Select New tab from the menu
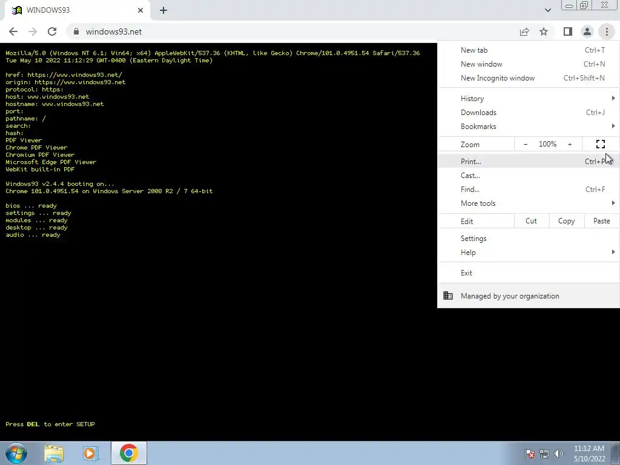Screen dimensions: 620x465 [x=528, y=50]
